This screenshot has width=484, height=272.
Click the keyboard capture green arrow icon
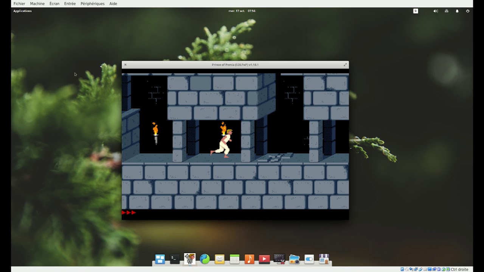[x=448, y=269]
